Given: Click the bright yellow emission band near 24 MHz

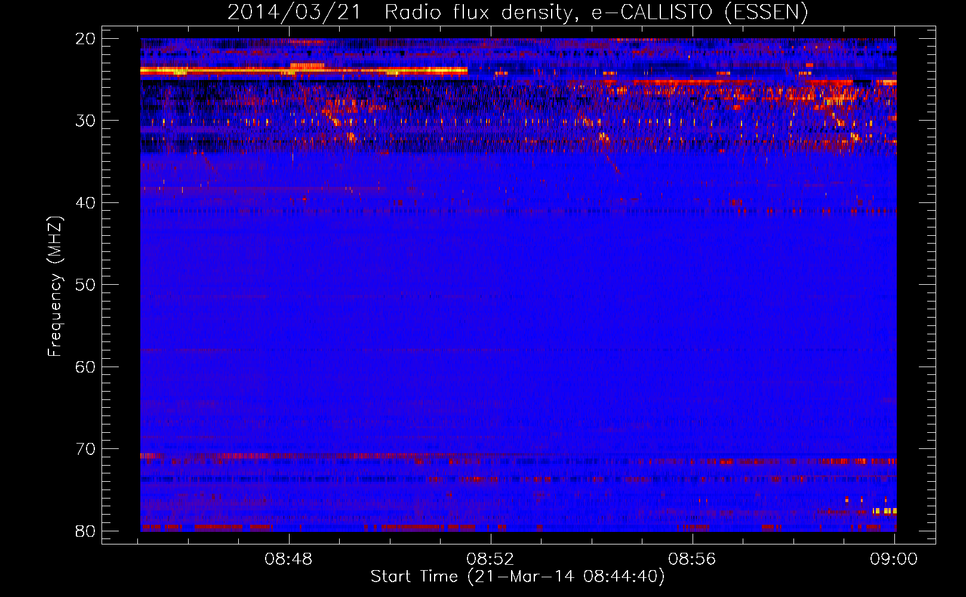Looking at the screenshot, I should click(304, 71).
